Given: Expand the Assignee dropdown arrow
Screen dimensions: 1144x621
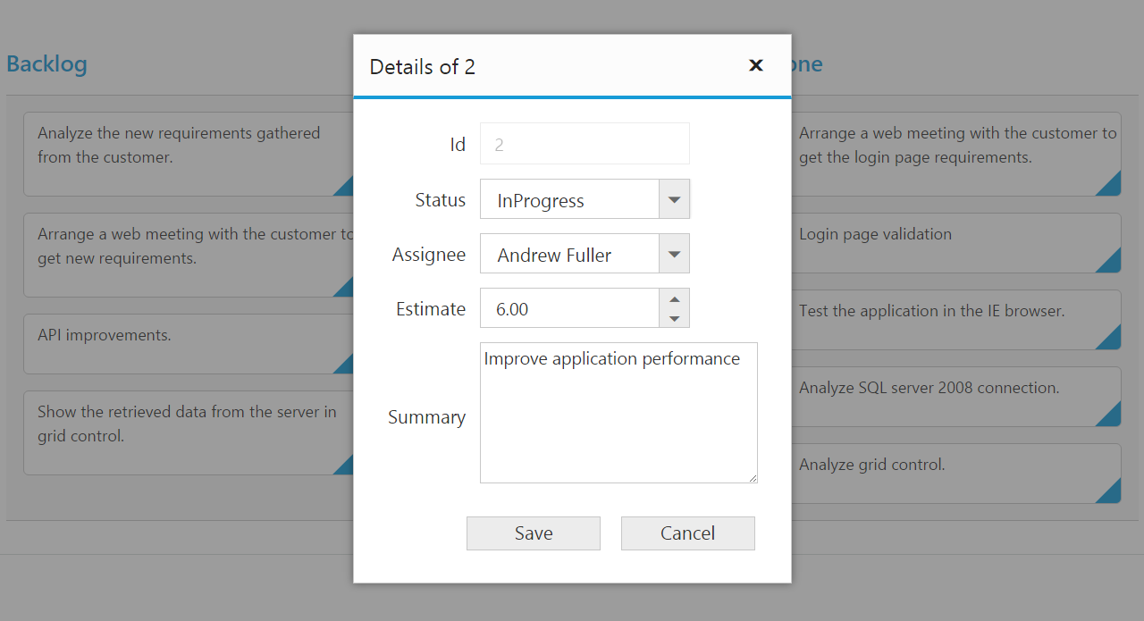Looking at the screenshot, I should [x=674, y=255].
